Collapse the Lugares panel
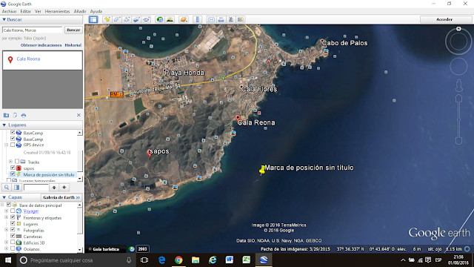 click(4, 125)
